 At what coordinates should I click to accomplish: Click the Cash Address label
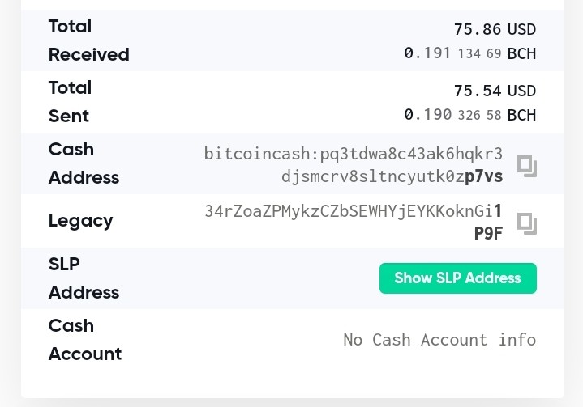tap(84, 163)
